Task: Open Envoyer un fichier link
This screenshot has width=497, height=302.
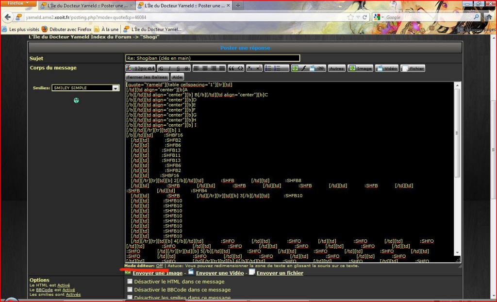Action: pyautogui.click(x=280, y=273)
